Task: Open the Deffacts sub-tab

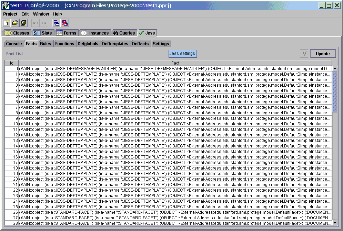Action: pos(140,44)
